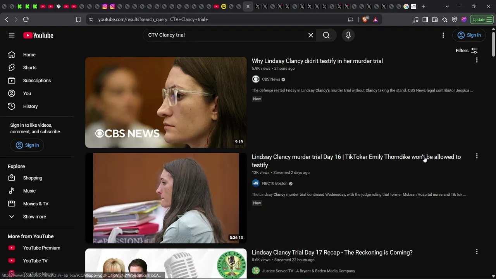This screenshot has height=279, width=496.
Task: Open more actions for the Day 16 video
Action: point(477,156)
